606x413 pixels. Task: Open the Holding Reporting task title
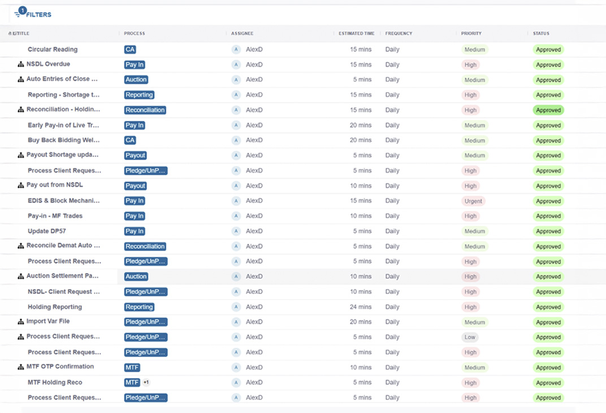[55, 307]
